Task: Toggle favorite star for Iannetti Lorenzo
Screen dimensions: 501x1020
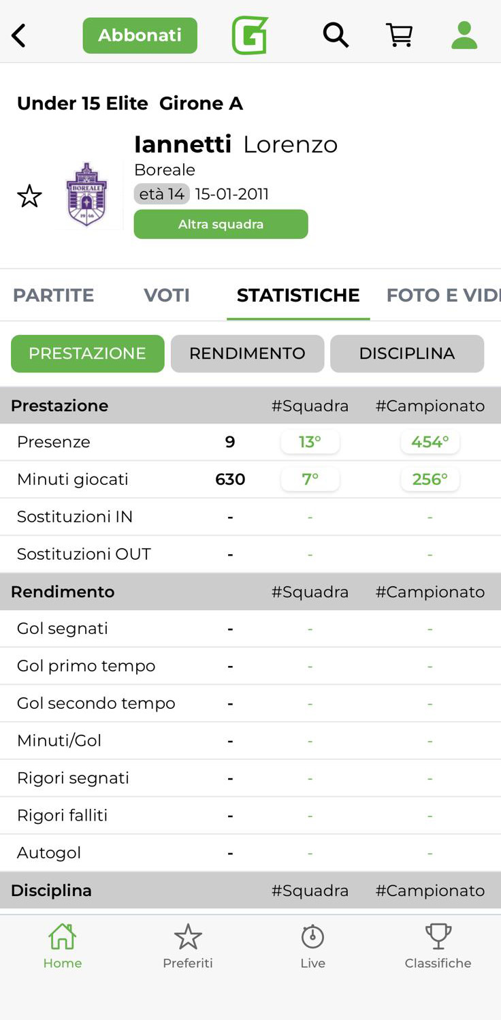Action: [29, 196]
